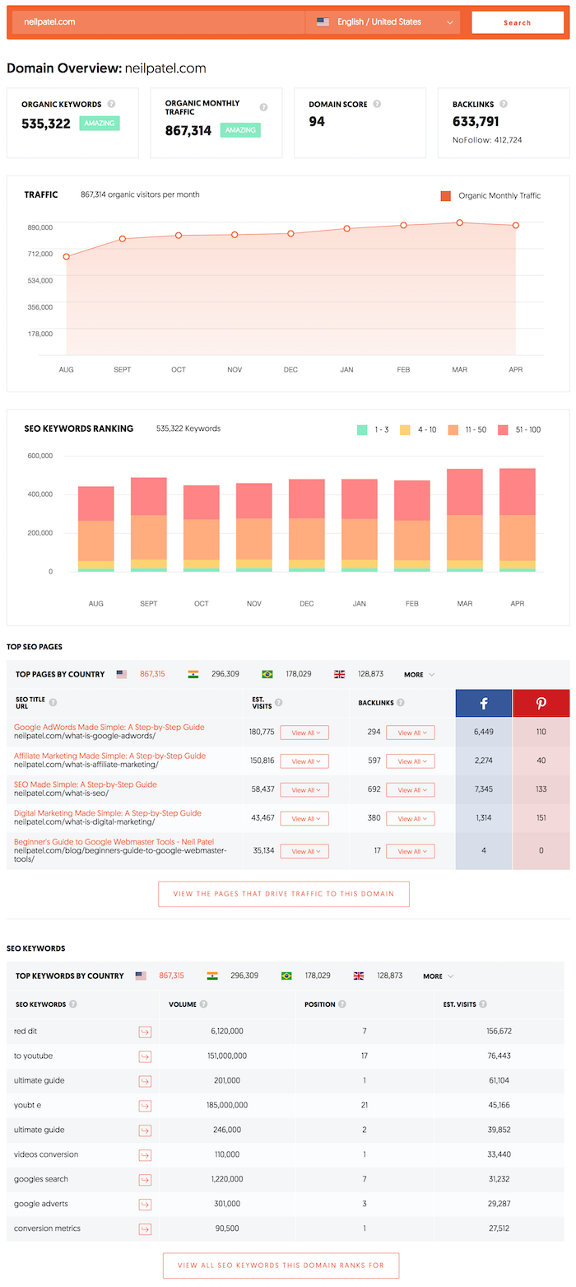Open Backlinks View All for Google AdWords page
The width and height of the screenshot is (576, 1287).
coord(411,732)
